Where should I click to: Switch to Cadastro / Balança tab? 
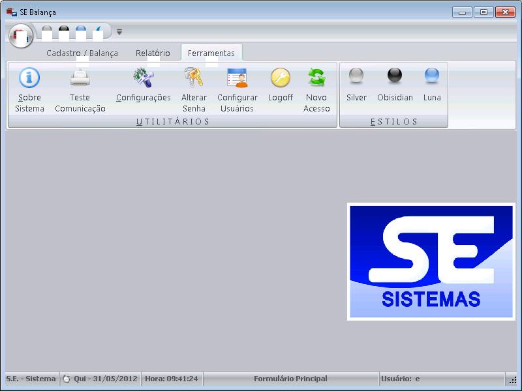[82, 53]
